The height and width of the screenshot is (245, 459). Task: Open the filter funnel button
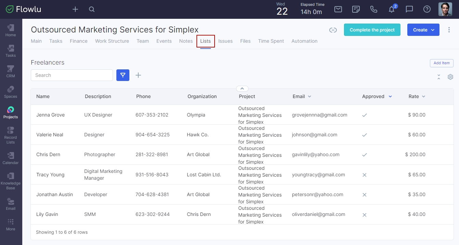(x=123, y=75)
